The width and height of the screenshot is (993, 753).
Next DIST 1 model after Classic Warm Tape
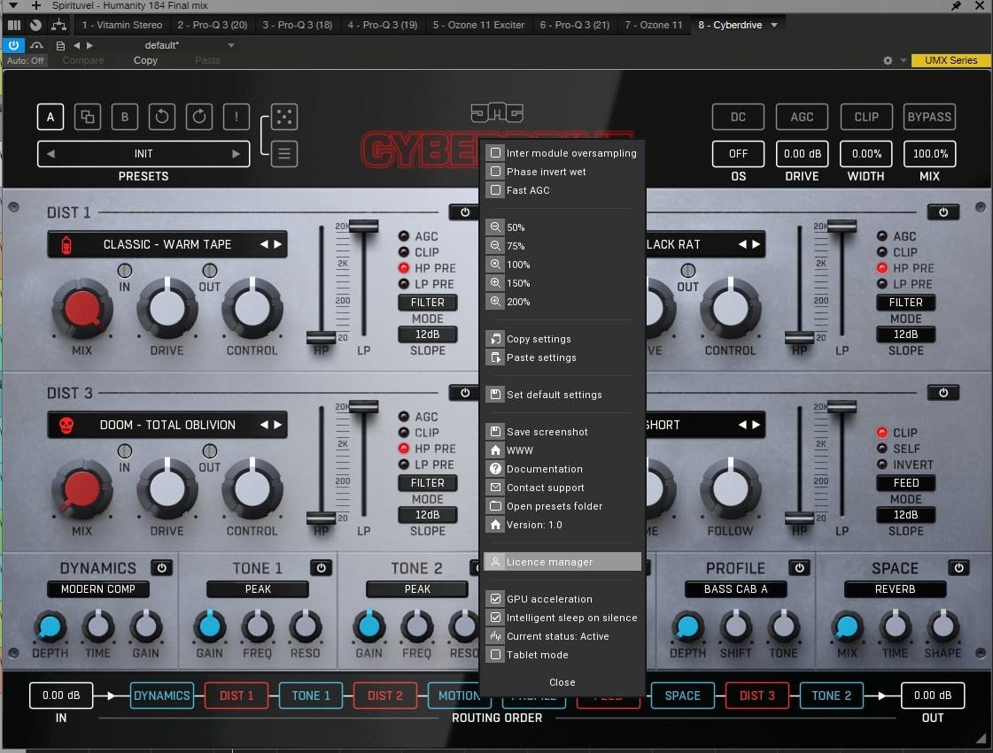(277, 244)
